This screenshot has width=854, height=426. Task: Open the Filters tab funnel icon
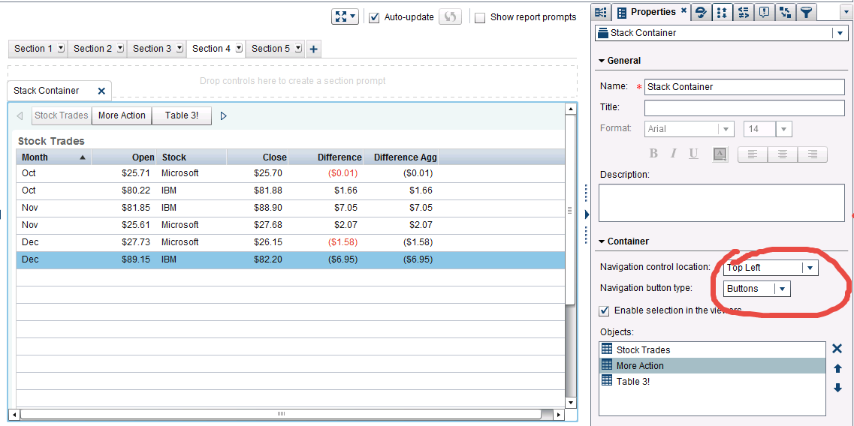click(806, 12)
